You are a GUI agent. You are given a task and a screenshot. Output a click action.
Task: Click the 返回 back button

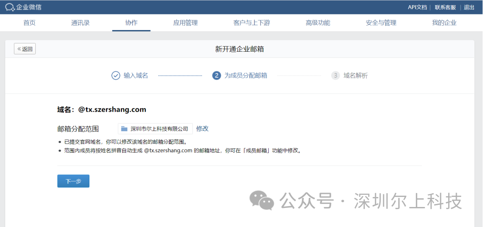pos(25,49)
